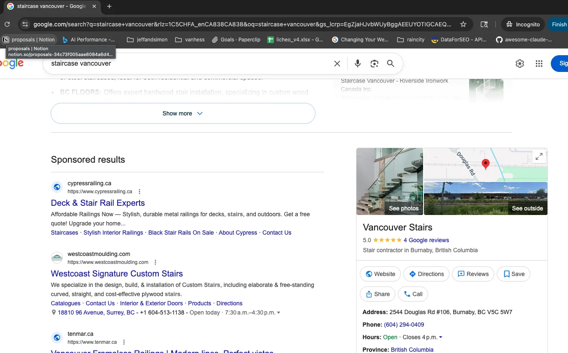Image resolution: width=568 pixels, height=353 pixels.
Task: Open the AI Performance bookmark
Action: [88, 40]
